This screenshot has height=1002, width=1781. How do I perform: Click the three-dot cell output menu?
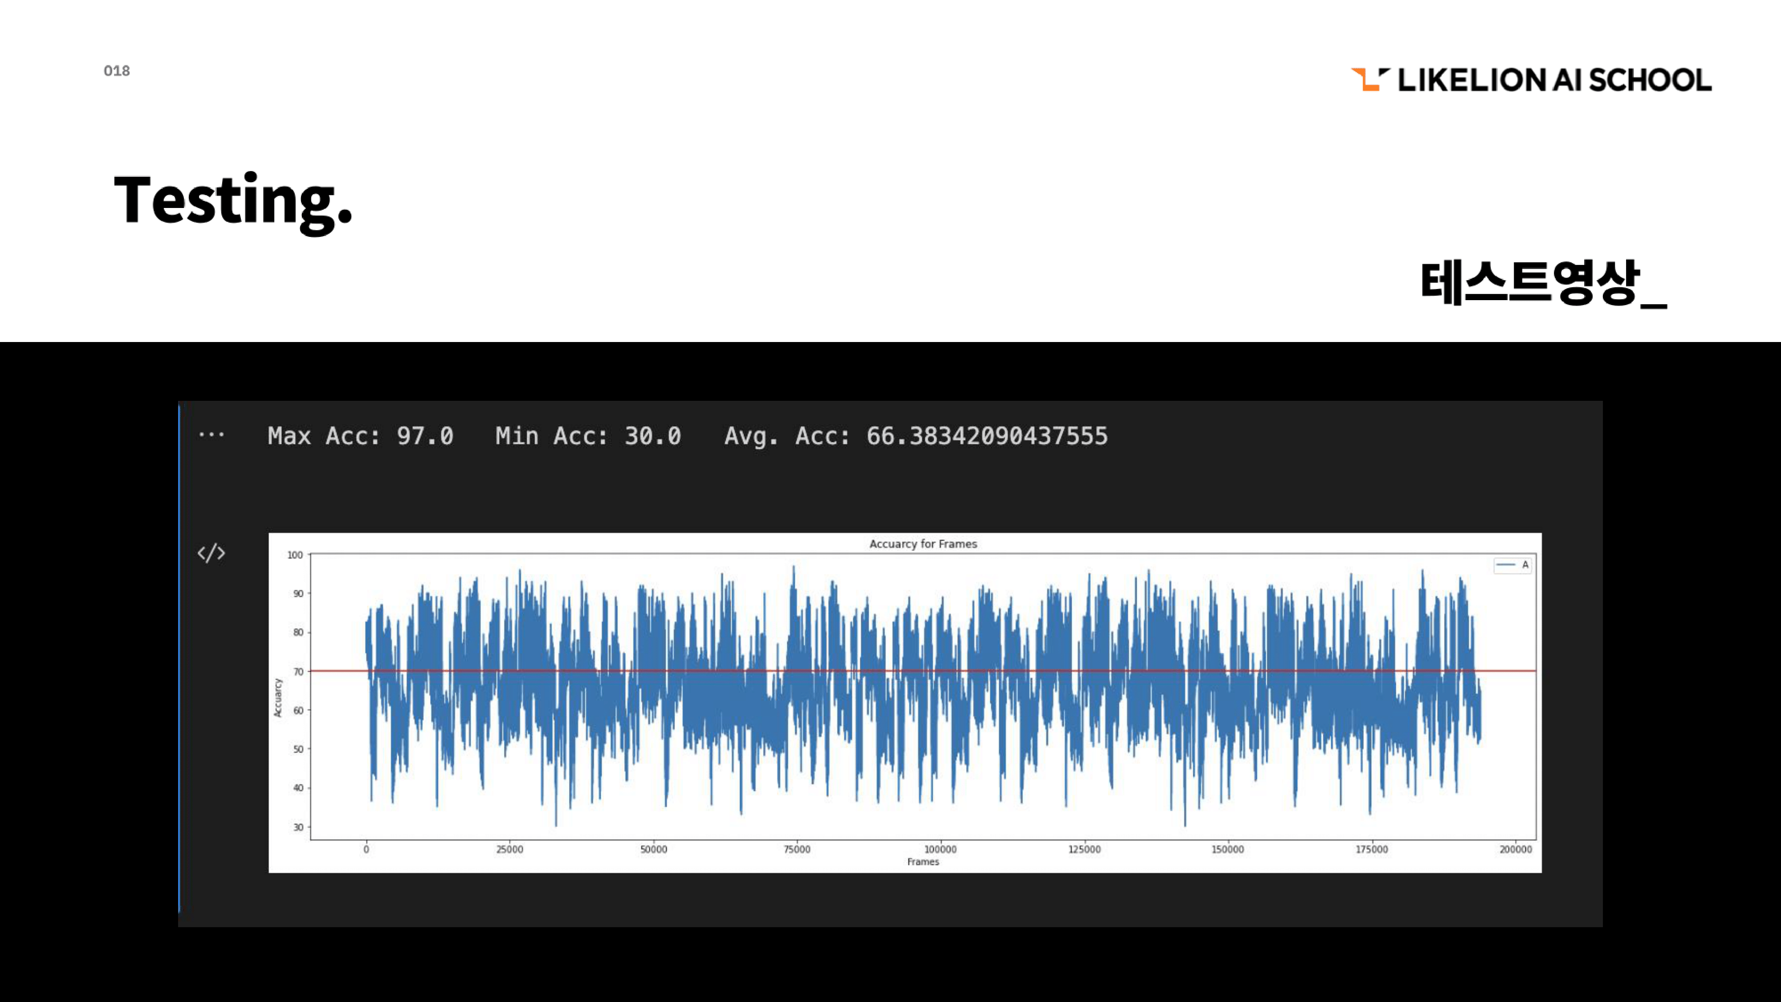[211, 435]
